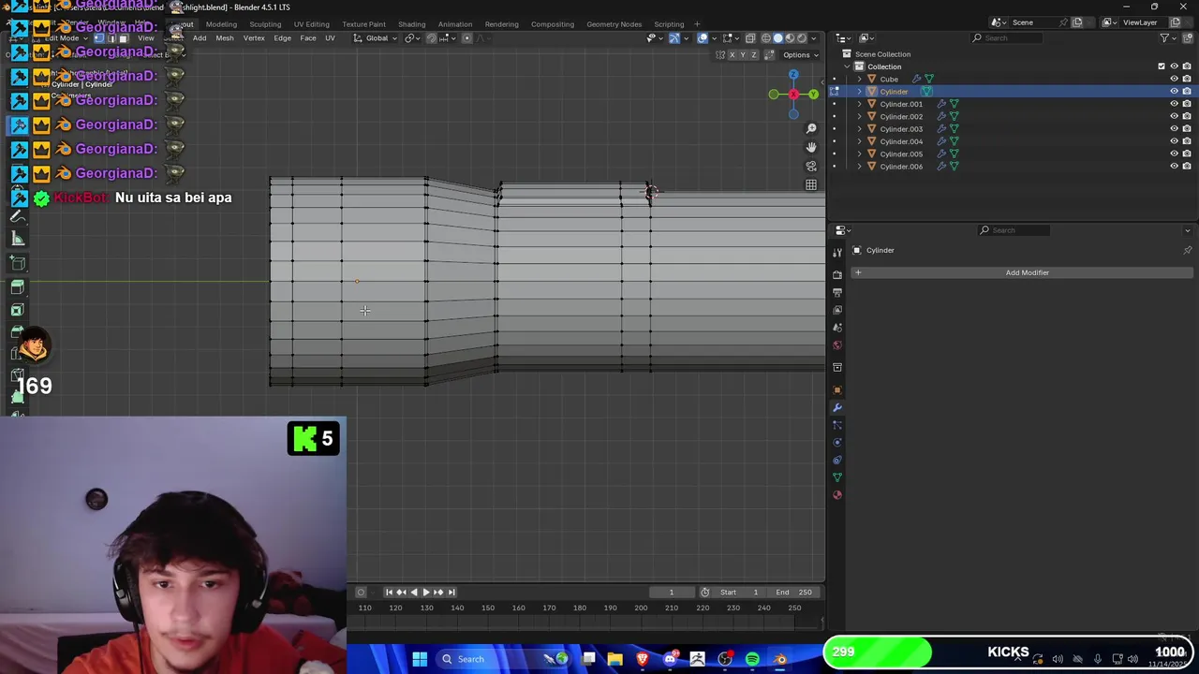Click modifier wrench icon on Cube row
This screenshot has width=1199, height=674.
[x=916, y=79]
